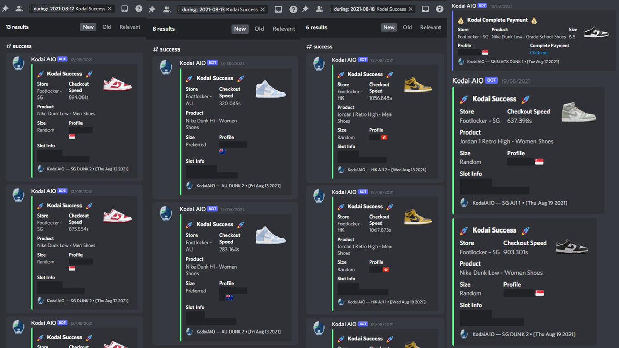Clear the 'during: 2021-08-18' search query
The image size is (619, 348).
pos(411,9)
